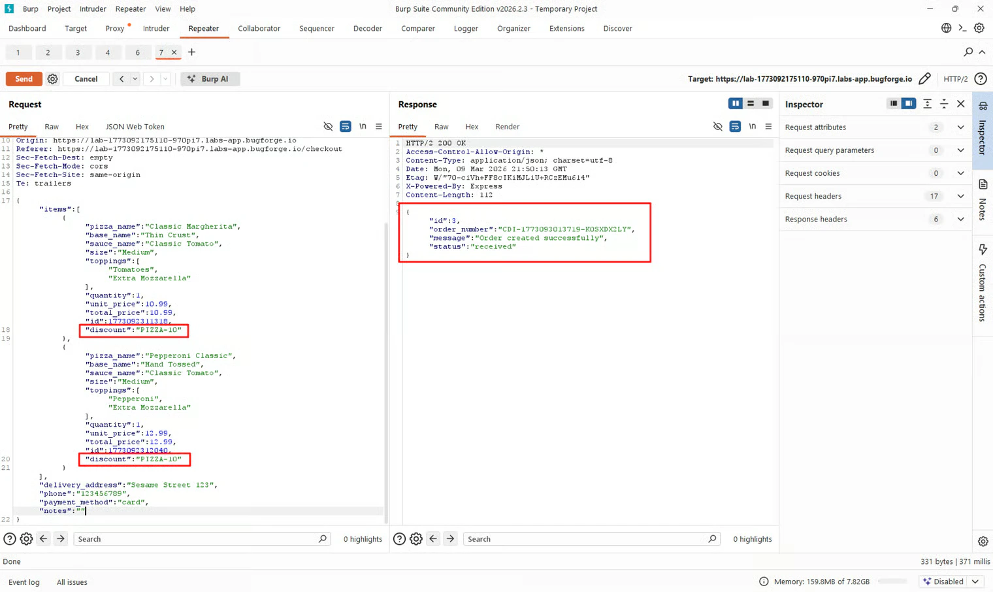Toggle request non-printable \n display

click(x=363, y=127)
